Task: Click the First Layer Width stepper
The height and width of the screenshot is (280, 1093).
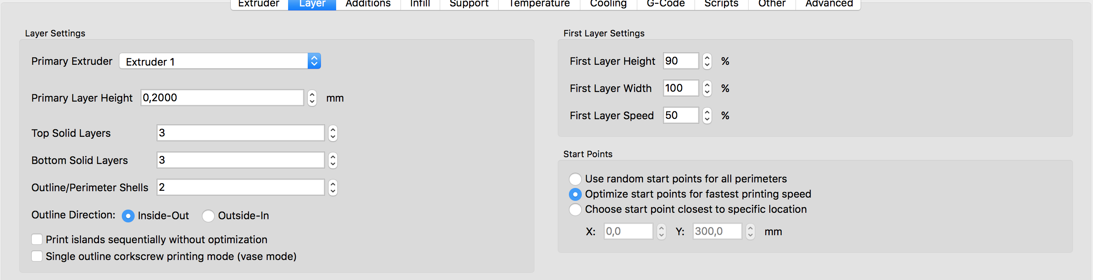Action: click(706, 88)
